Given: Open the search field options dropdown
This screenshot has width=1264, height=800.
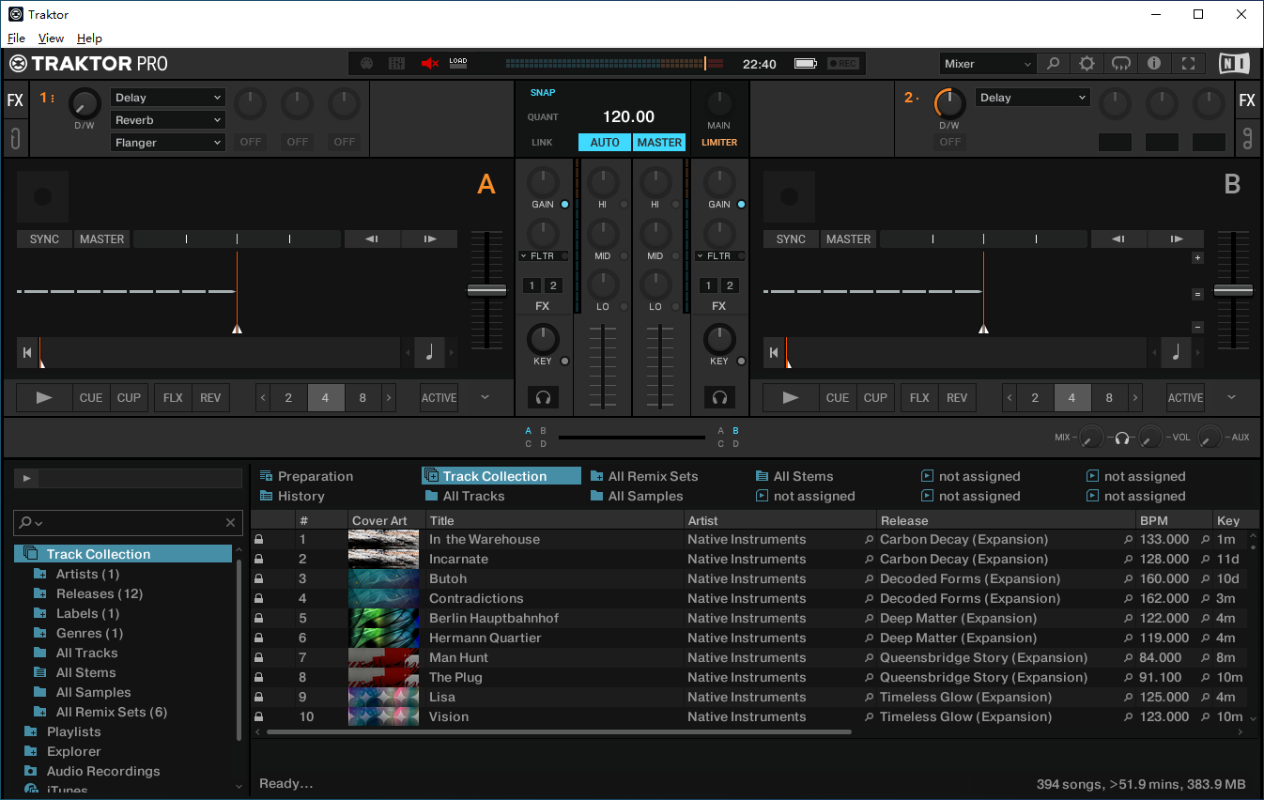Looking at the screenshot, I should 32,523.
